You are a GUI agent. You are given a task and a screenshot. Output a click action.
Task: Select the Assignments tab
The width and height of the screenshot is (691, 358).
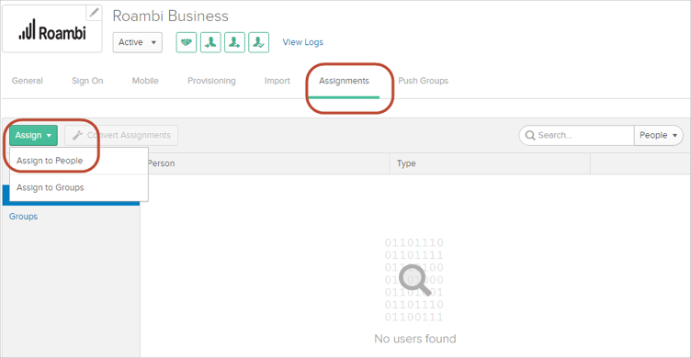coord(344,81)
